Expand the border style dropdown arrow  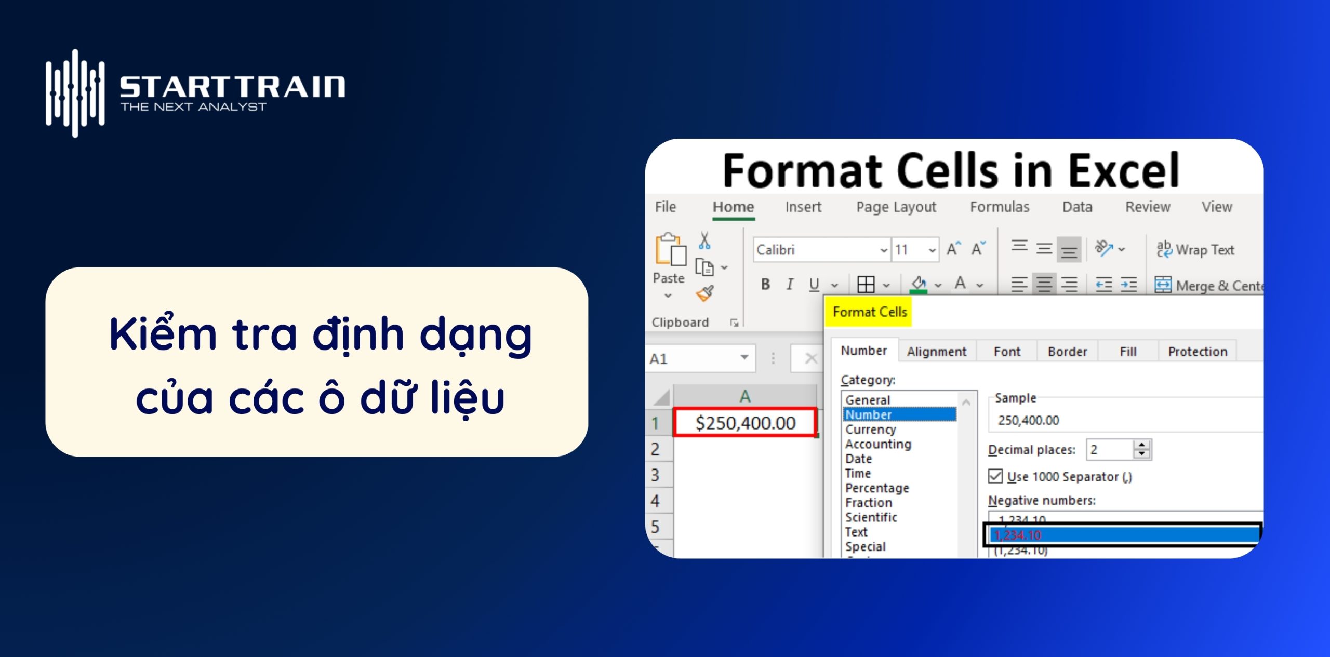[x=886, y=285]
